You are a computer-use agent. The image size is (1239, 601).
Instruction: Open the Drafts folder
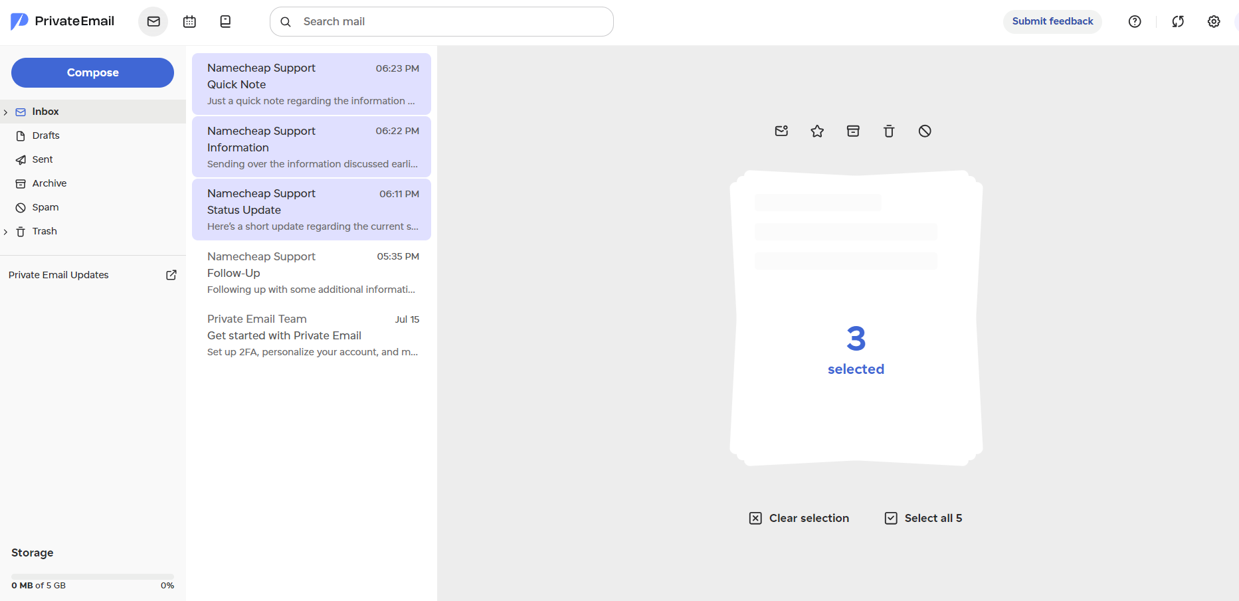click(93, 135)
